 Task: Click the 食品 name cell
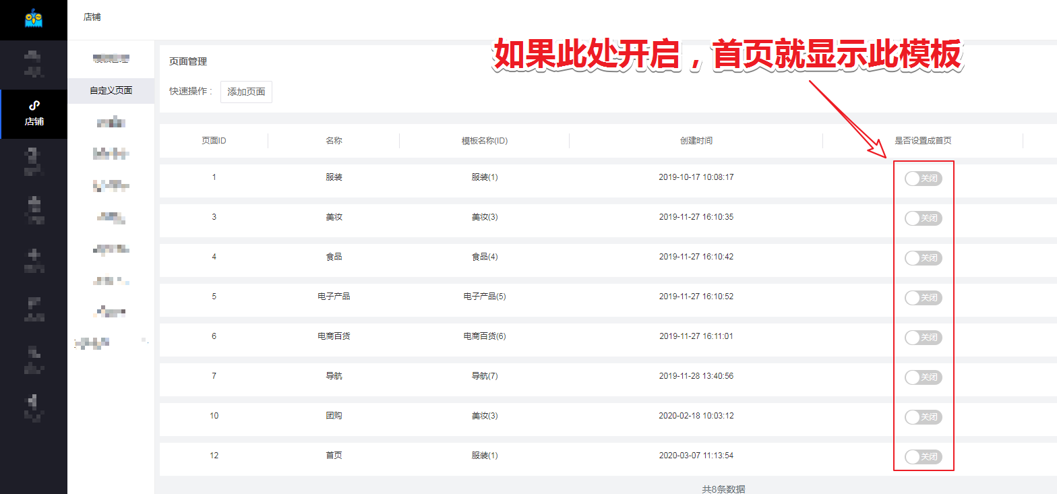pyautogui.click(x=334, y=257)
